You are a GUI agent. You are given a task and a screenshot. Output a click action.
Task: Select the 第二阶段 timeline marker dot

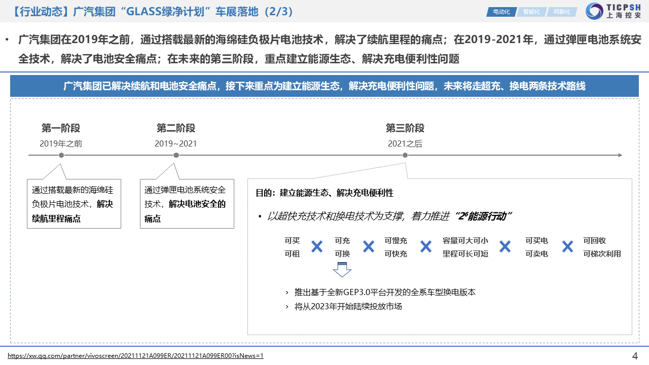tap(176, 155)
